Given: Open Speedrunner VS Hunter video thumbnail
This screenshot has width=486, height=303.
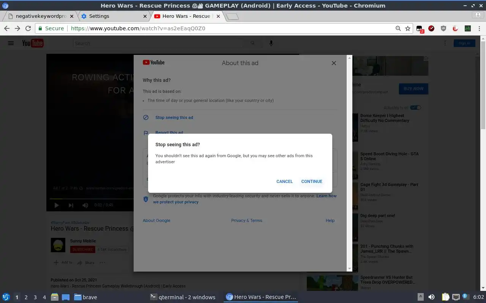Looking at the screenshot, I should [x=332, y=283].
